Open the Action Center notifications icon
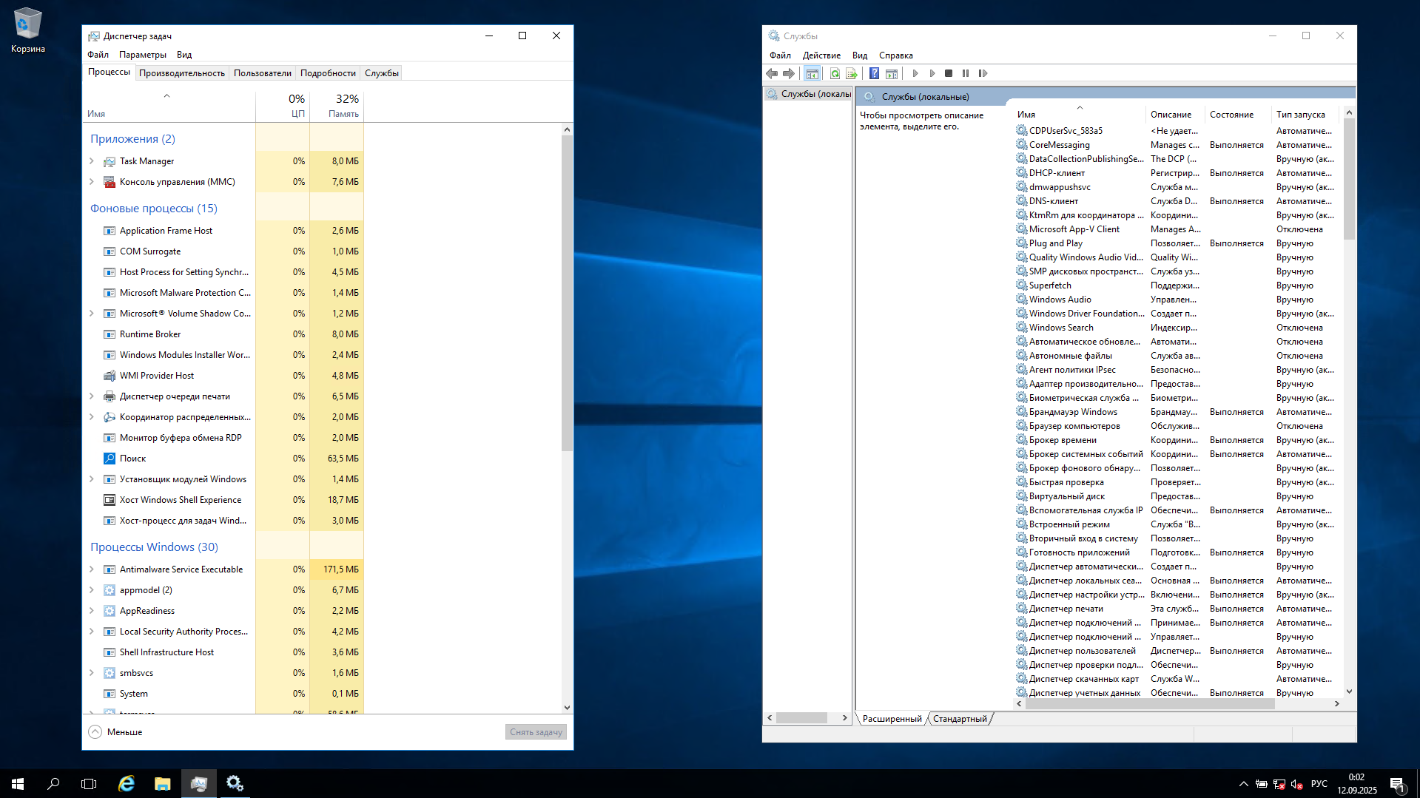This screenshot has height=798, width=1420. pyautogui.click(x=1397, y=784)
